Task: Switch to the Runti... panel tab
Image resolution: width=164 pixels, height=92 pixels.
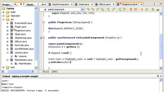Action: point(31,5)
